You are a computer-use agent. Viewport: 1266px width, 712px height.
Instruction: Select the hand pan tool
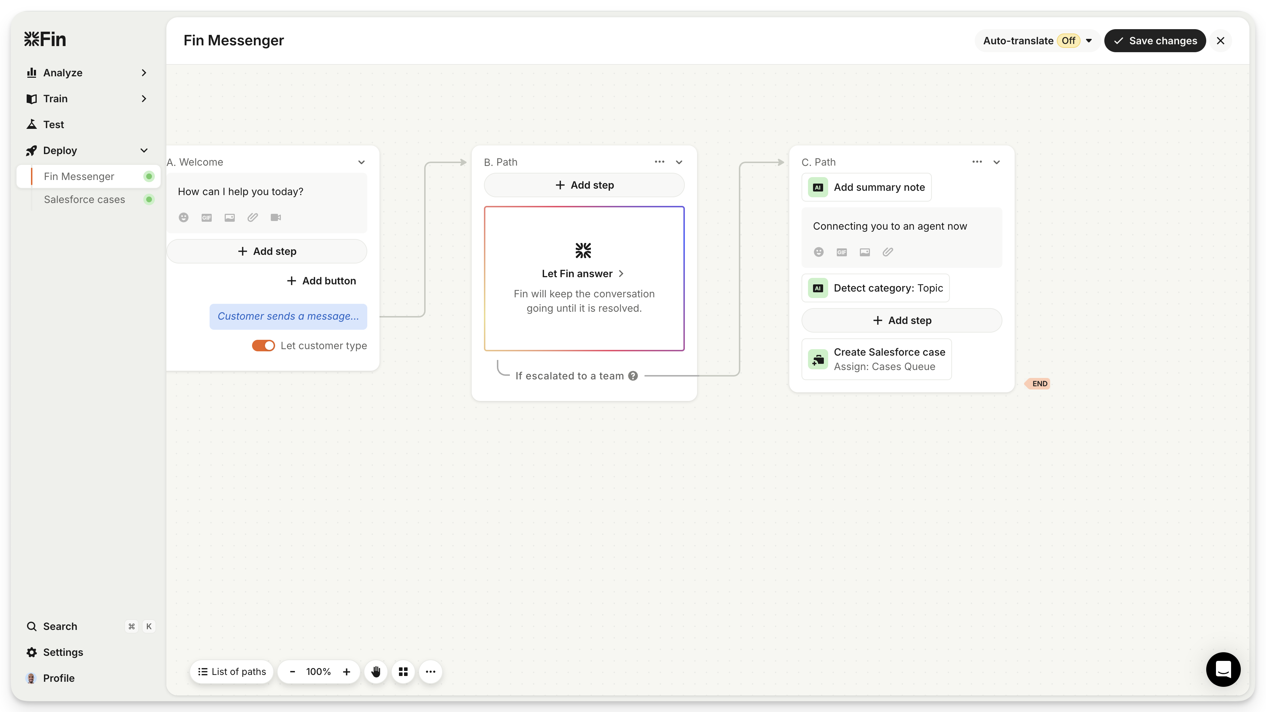pyautogui.click(x=376, y=672)
